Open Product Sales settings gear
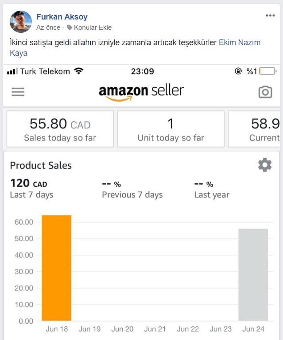 tap(265, 165)
